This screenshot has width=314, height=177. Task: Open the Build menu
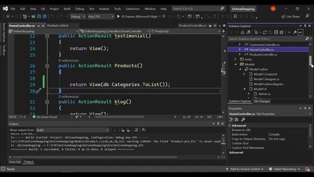pos(67,9)
